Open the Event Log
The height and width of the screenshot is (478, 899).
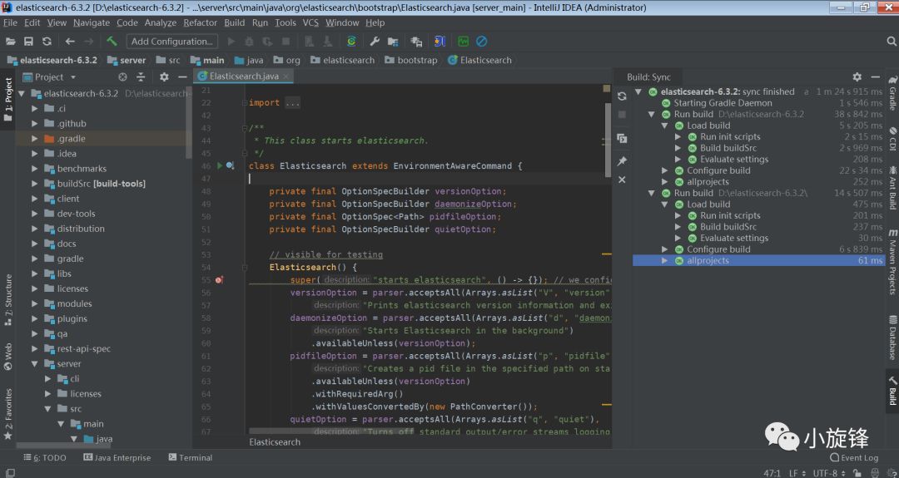(854, 457)
